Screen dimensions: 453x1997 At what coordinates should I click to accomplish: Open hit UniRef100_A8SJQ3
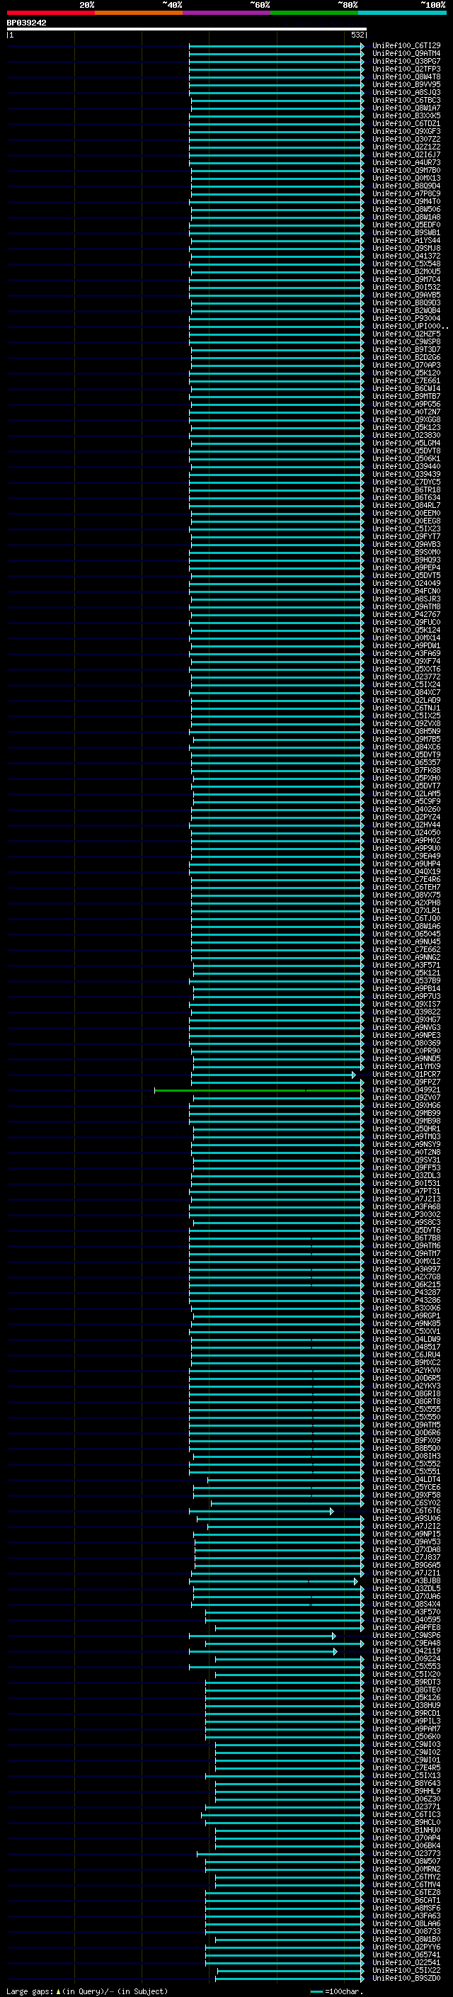[x=406, y=92]
